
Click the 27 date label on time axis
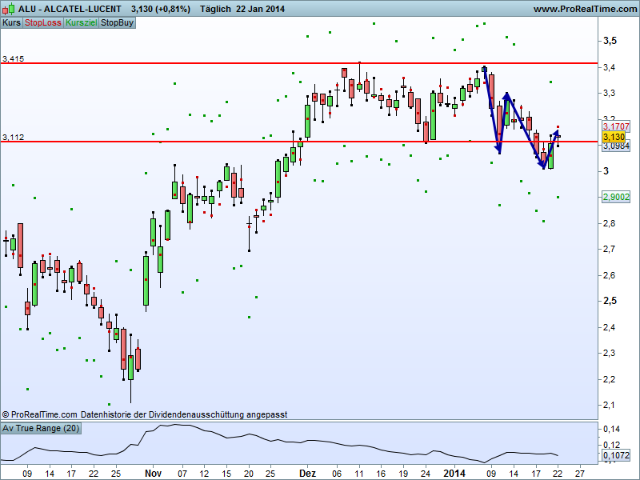[579, 474]
